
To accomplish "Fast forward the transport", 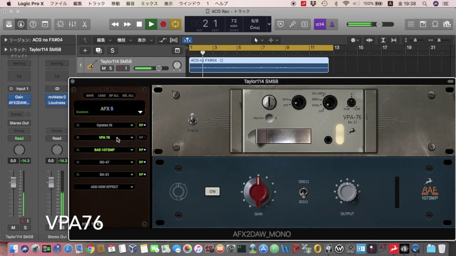I will [127, 24].
